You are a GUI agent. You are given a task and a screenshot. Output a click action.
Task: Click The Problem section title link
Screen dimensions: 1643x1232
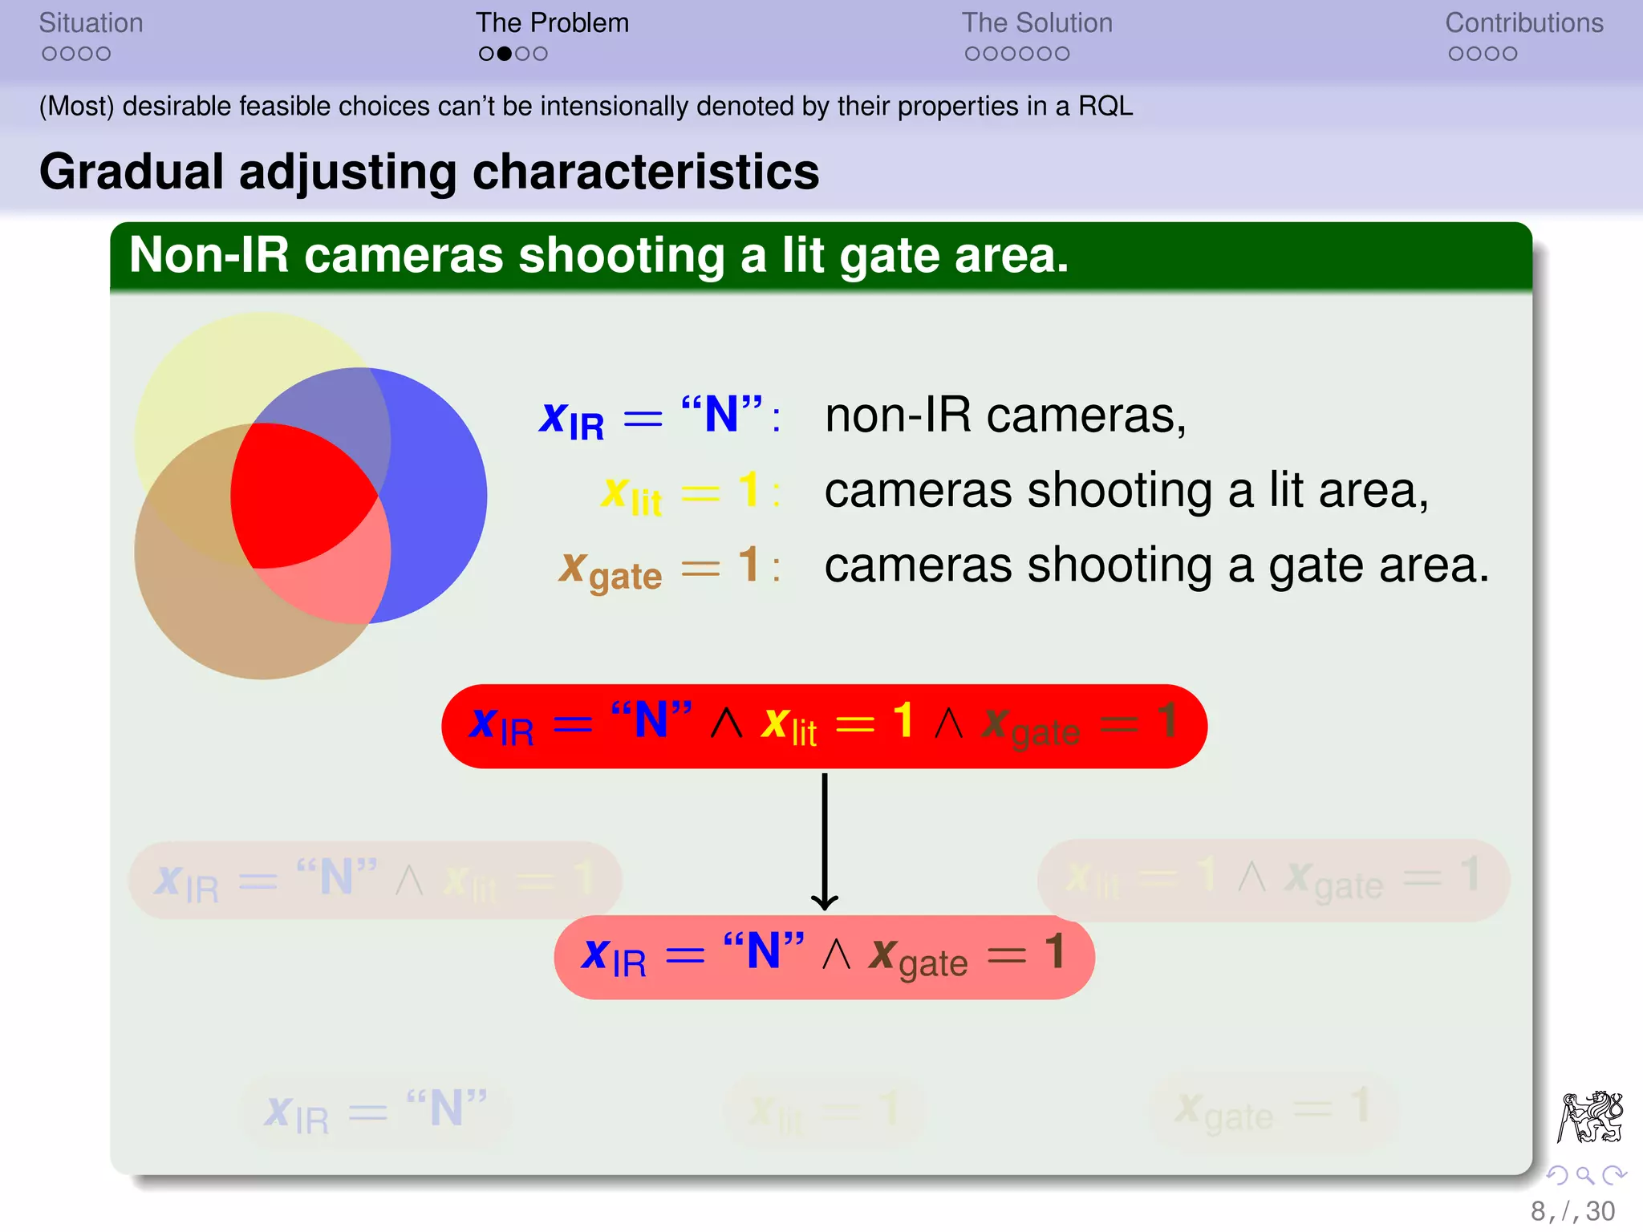(x=552, y=22)
